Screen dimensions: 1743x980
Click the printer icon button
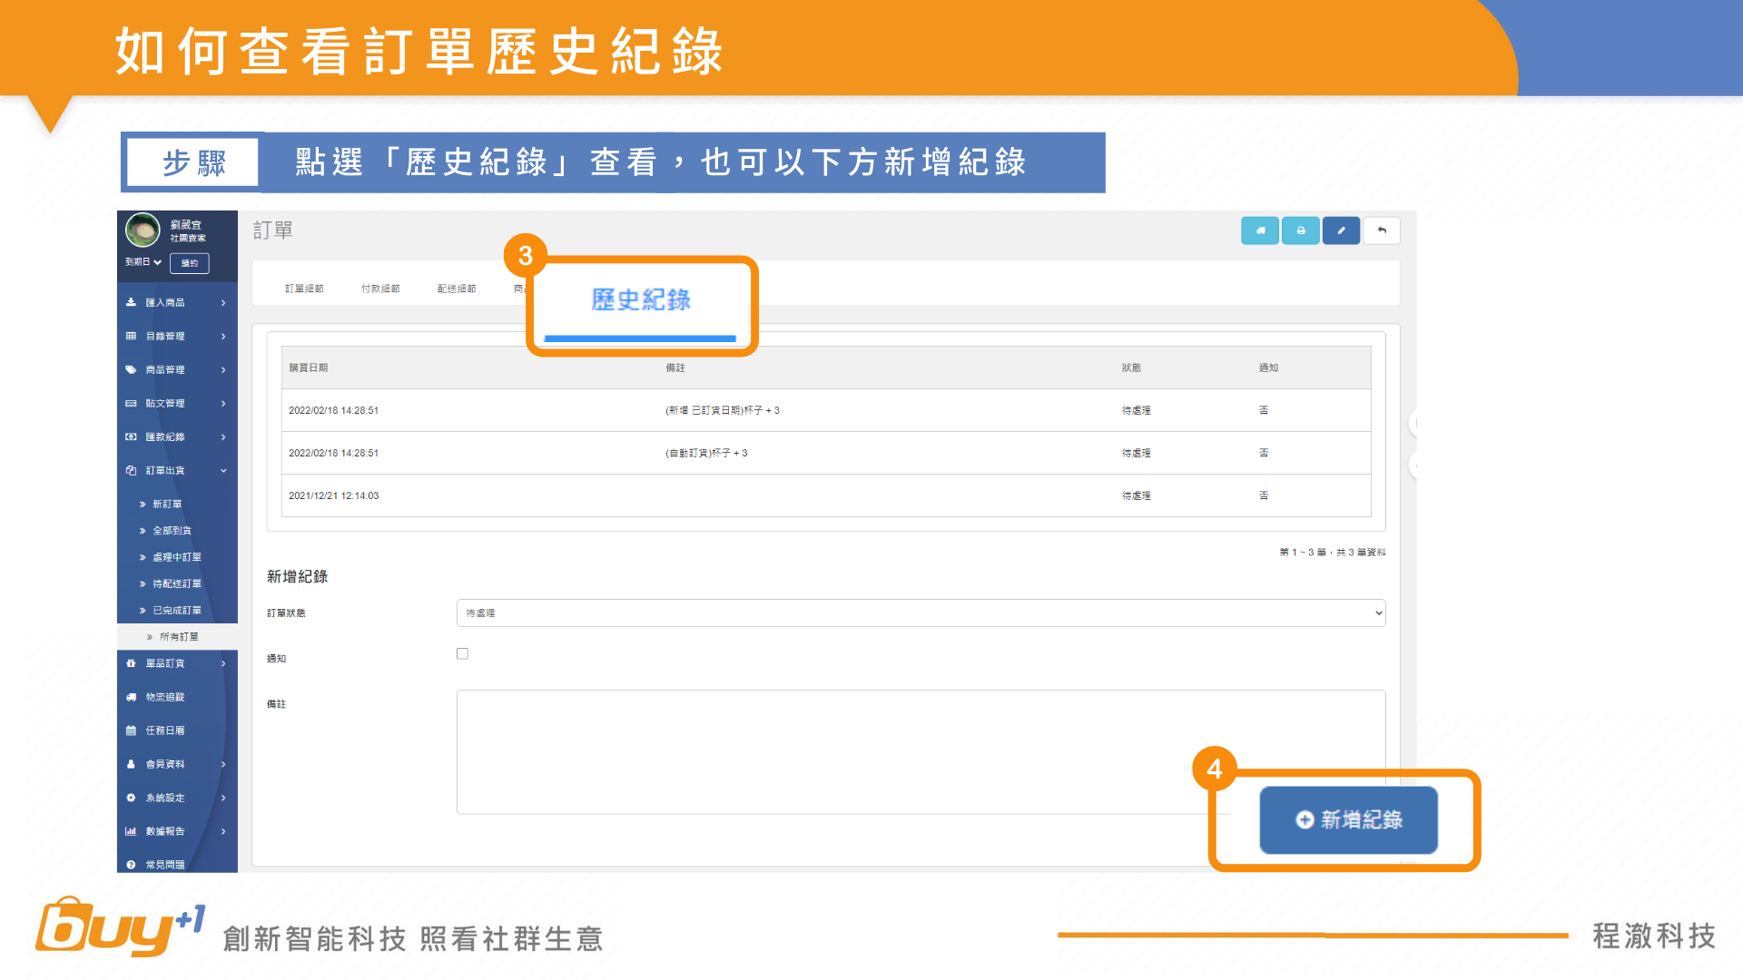pyautogui.click(x=1300, y=230)
